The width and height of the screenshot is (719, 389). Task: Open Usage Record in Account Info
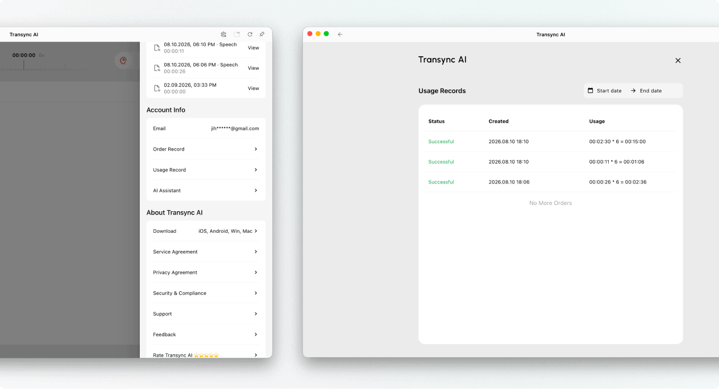point(206,170)
